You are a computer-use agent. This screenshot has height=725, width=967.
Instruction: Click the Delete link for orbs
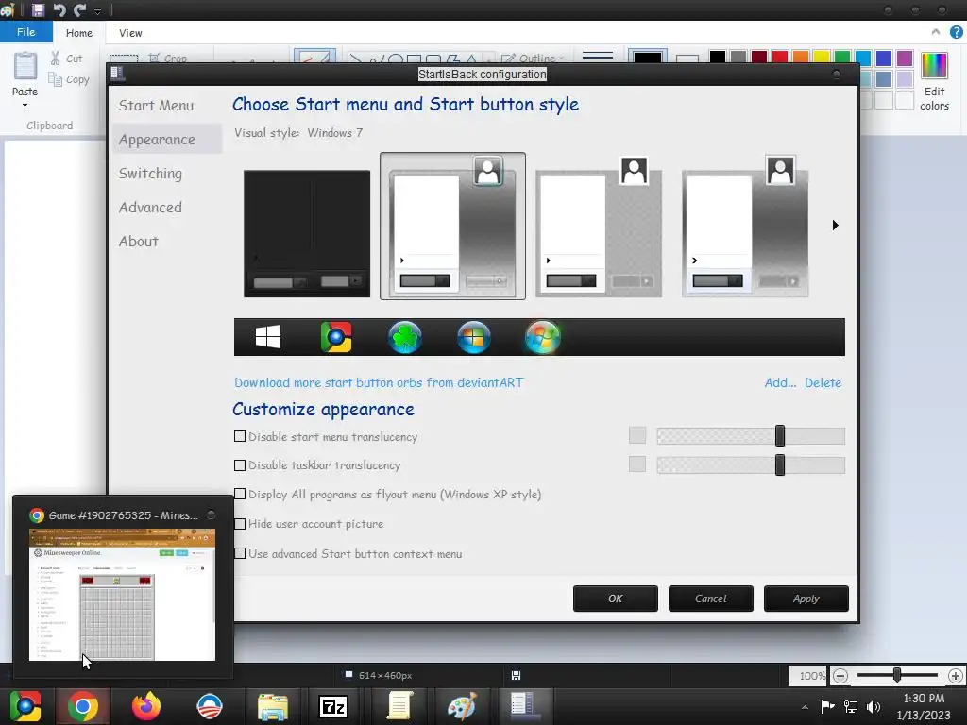click(x=823, y=383)
